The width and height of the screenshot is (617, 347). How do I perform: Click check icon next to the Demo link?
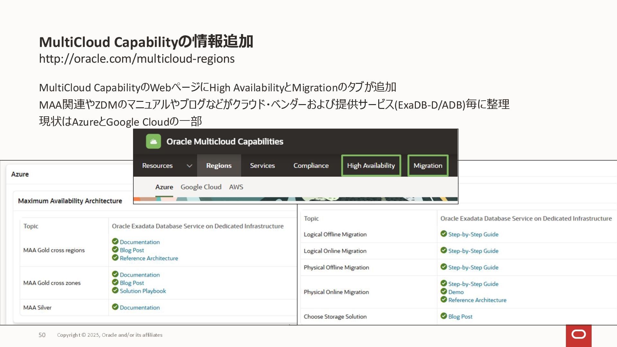click(443, 291)
